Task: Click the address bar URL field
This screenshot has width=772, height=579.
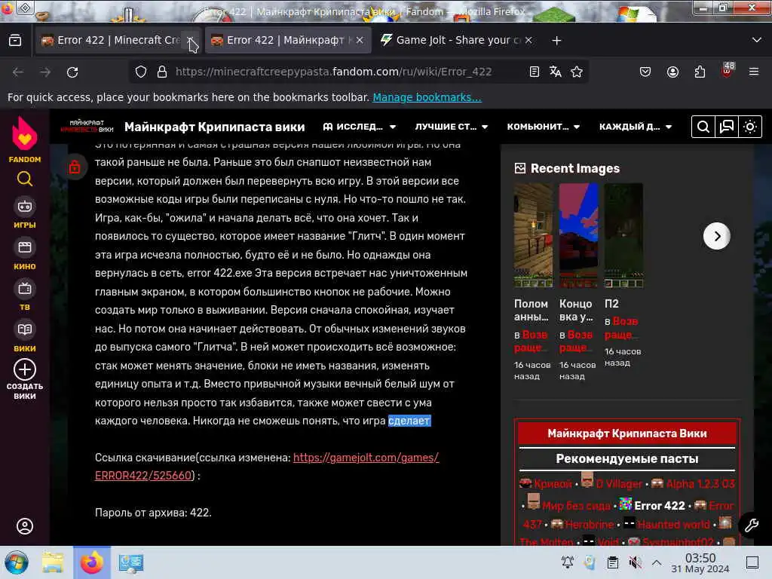Action: (x=334, y=72)
